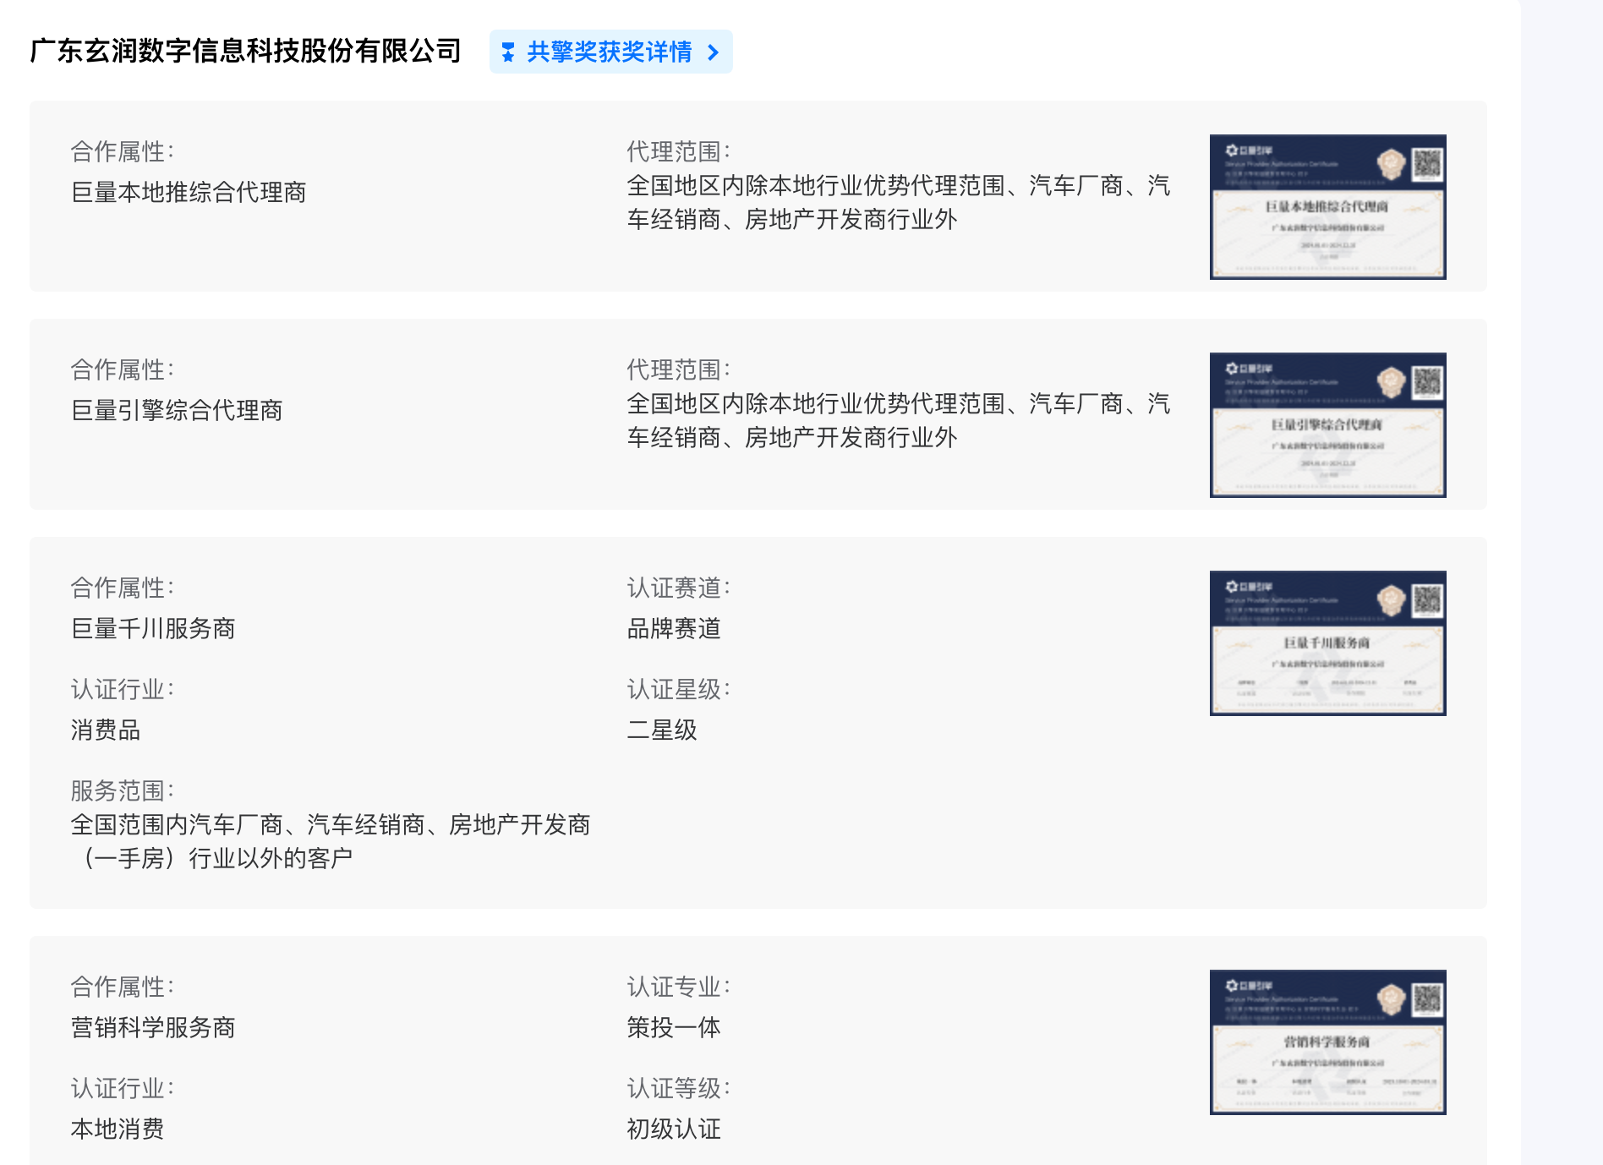Click the 认证等级 label
The image size is (1603, 1165).
678,1088
